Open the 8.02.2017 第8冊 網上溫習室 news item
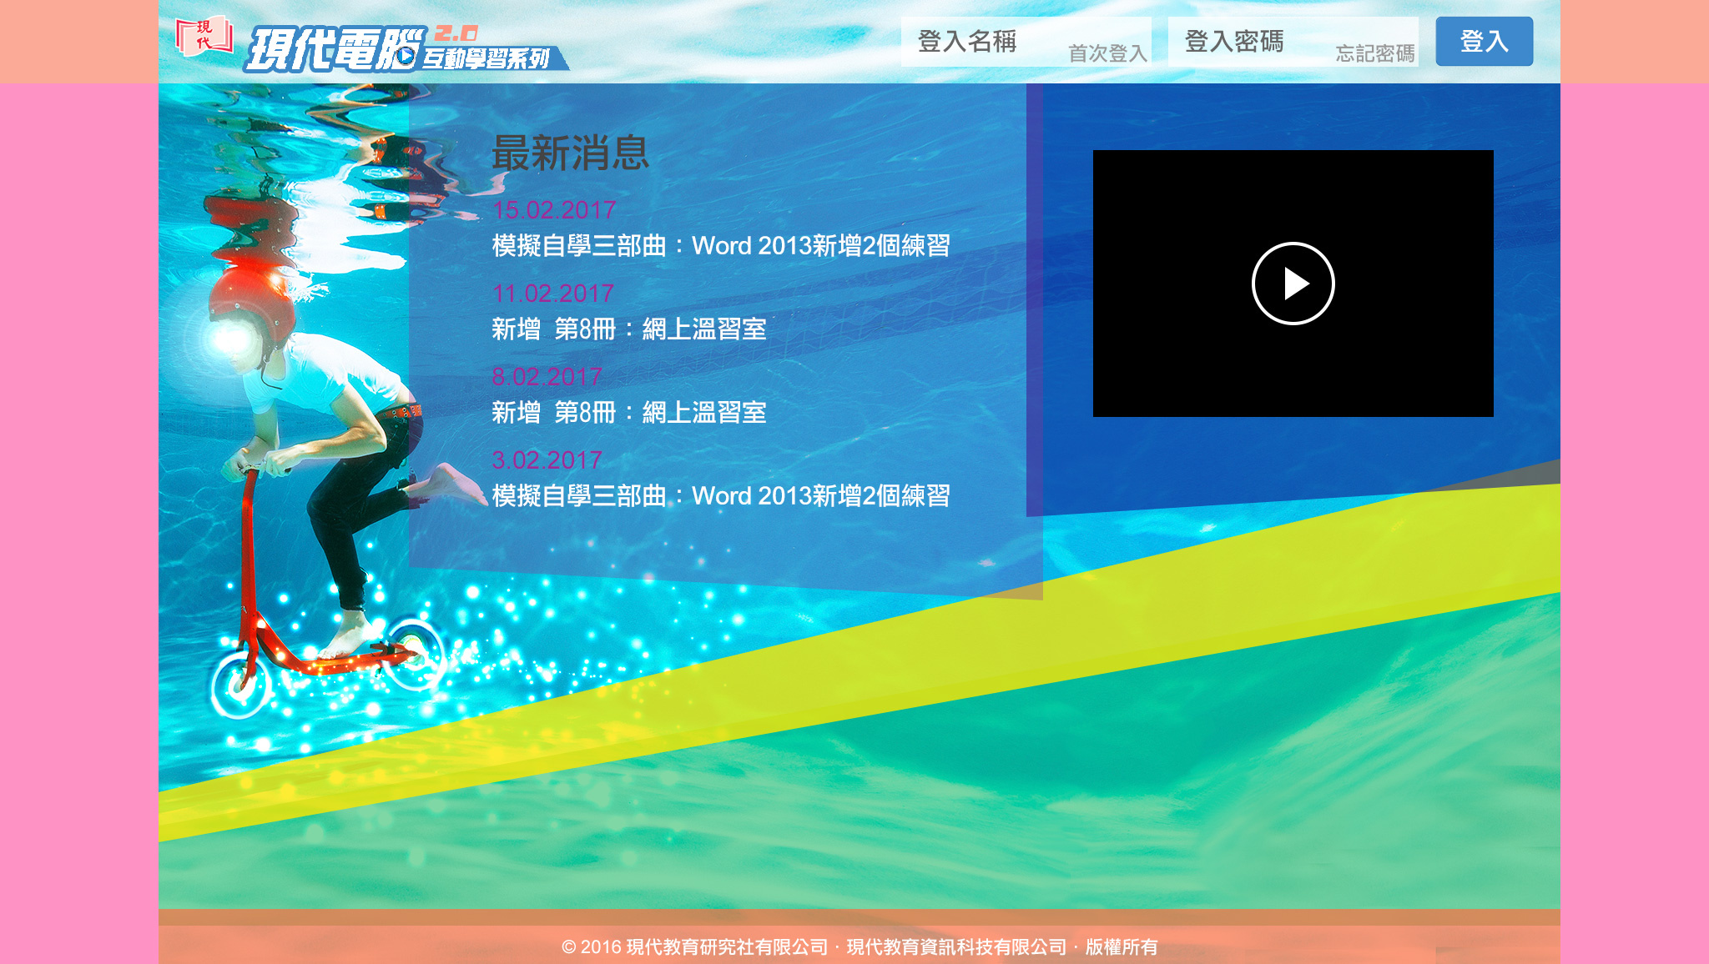This screenshot has width=1709, height=964. [x=628, y=413]
